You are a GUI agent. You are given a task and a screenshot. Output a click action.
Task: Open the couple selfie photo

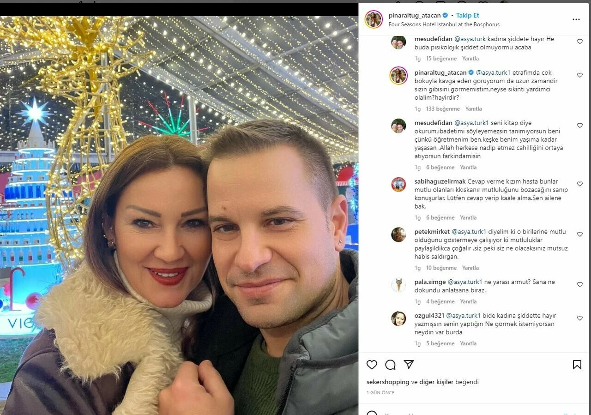[x=179, y=215]
